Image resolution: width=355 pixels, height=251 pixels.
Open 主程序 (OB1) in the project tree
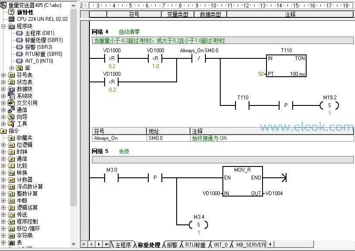40,33
